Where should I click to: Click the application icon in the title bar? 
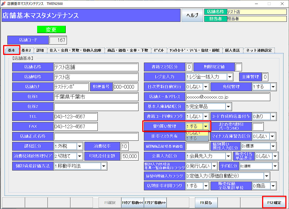coord(3,4)
